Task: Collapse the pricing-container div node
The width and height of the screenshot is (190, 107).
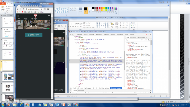Action: [78, 56]
